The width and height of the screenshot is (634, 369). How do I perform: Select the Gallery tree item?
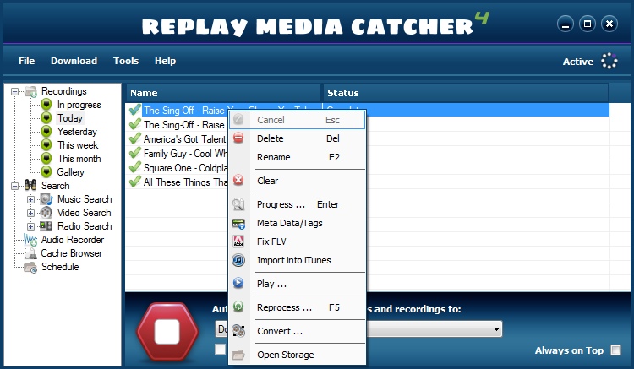[70, 172]
